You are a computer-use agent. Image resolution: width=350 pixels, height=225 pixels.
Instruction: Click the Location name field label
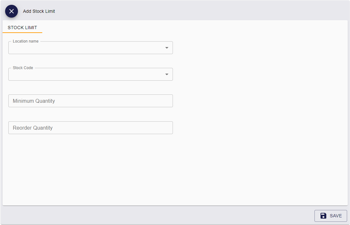click(x=26, y=41)
